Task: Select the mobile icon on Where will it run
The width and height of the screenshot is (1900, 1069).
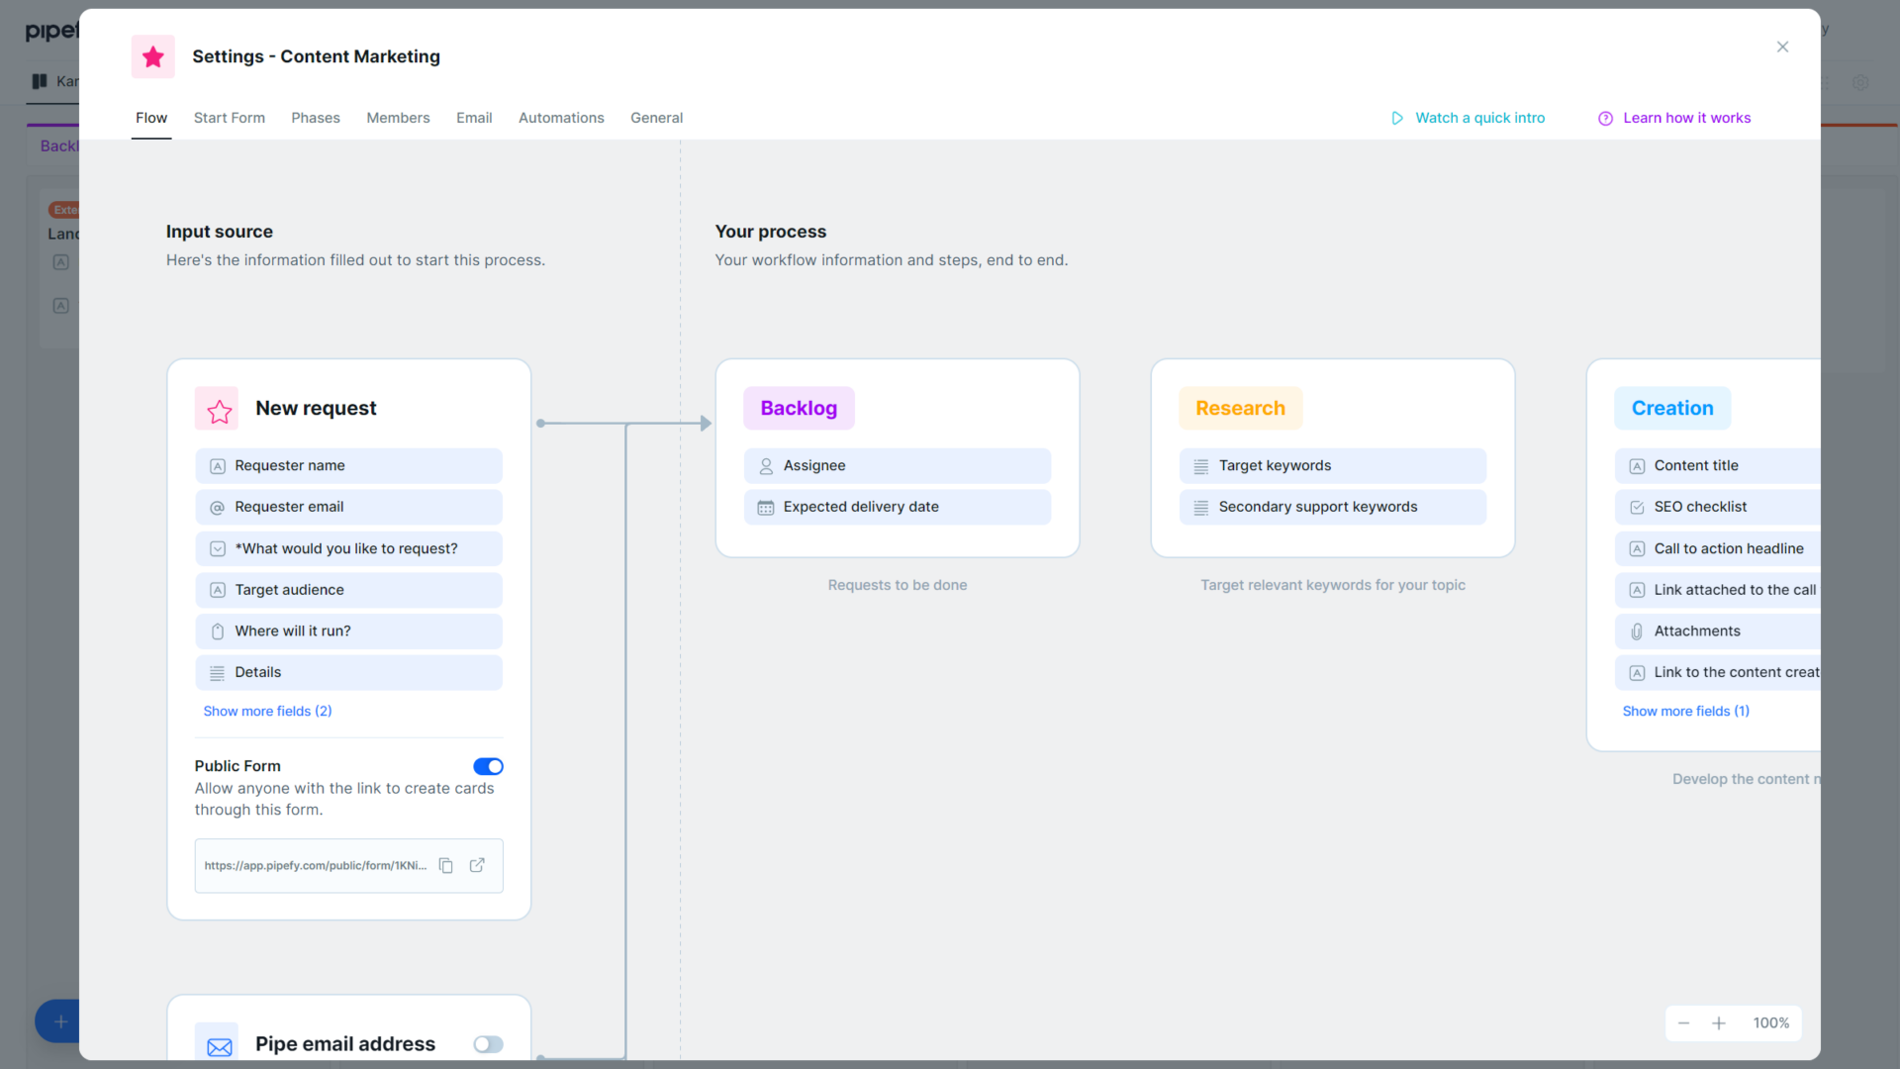Action: (217, 631)
